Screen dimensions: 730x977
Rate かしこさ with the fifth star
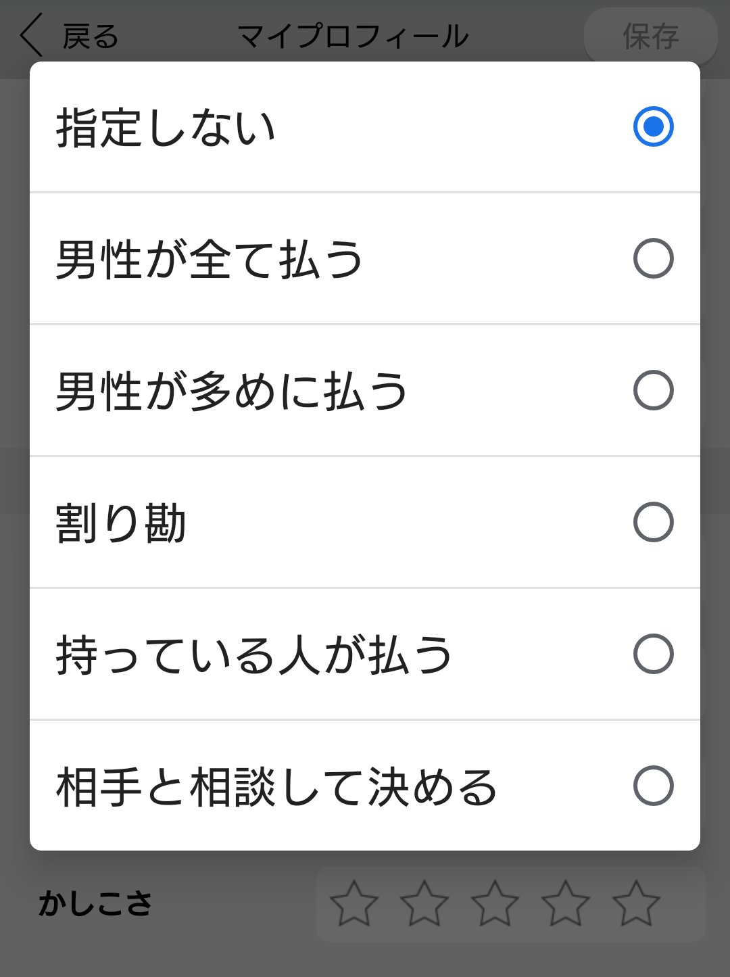[x=636, y=903]
